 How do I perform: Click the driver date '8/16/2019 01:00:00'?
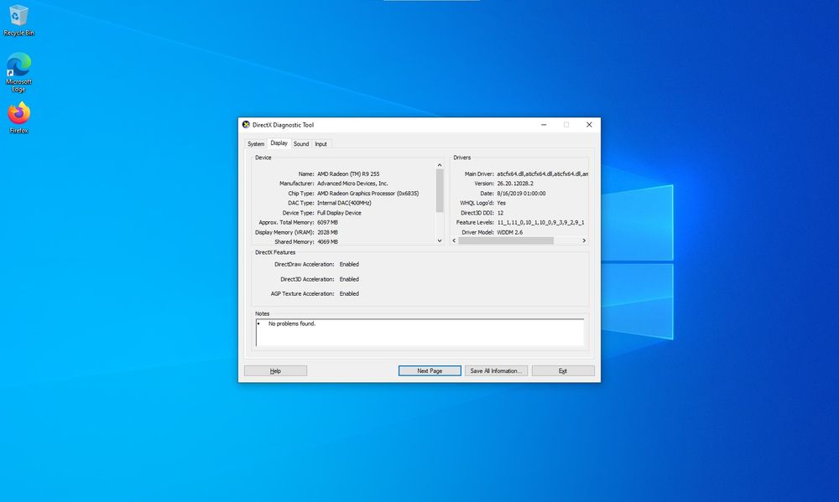tap(521, 194)
